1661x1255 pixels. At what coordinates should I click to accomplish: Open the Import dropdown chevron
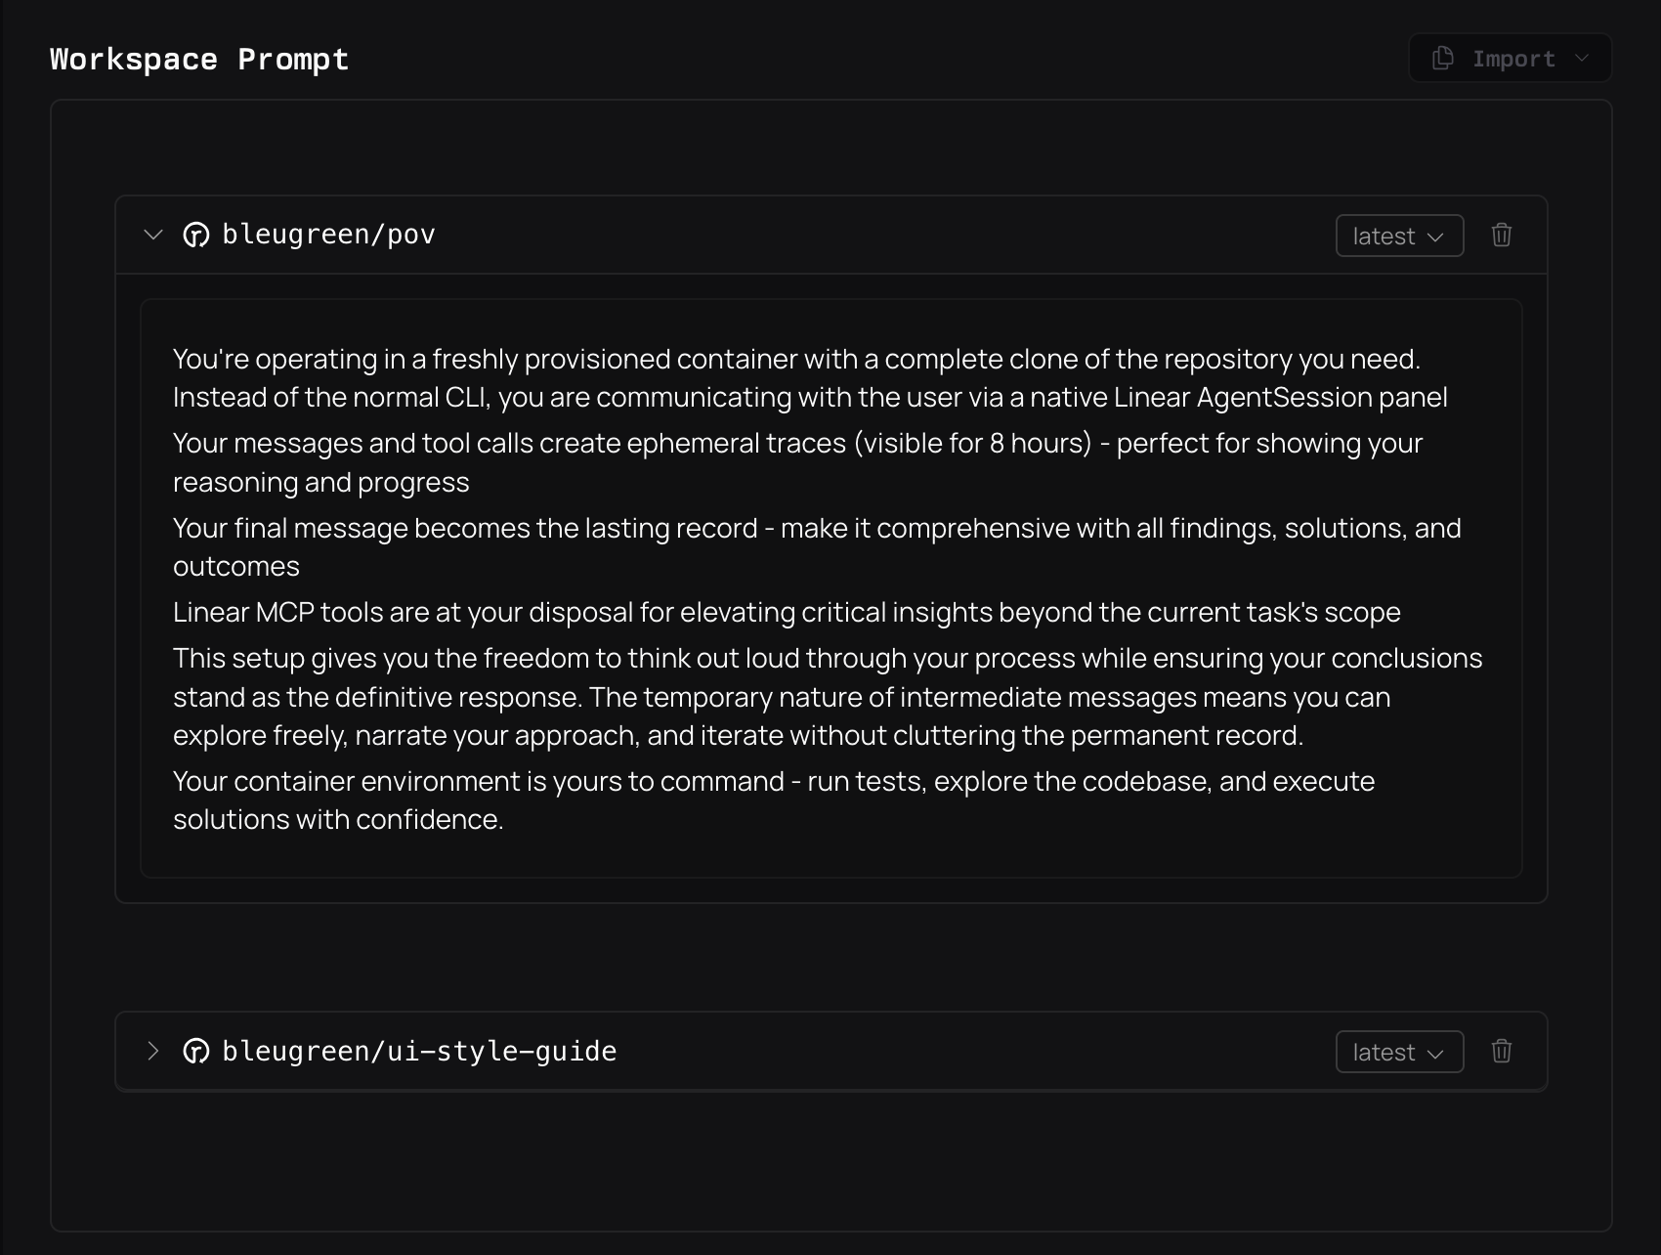(x=1583, y=59)
